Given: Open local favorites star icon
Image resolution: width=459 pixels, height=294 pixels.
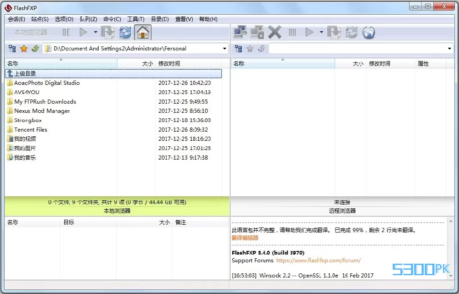Looking at the screenshot, I should 24,49.
